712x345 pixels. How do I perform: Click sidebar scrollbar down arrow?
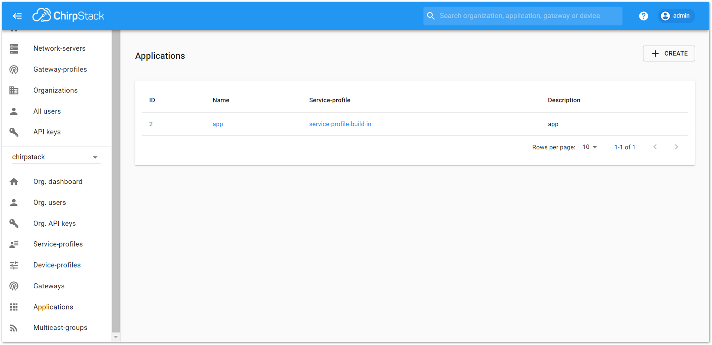pyautogui.click(x=116, y=337)
